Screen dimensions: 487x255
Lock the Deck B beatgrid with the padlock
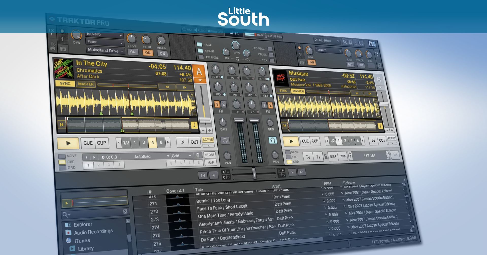(325, 156)
